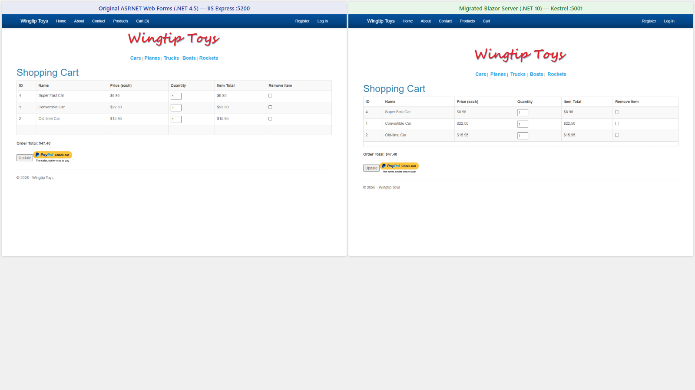Open the Cars category on original site

136,58
